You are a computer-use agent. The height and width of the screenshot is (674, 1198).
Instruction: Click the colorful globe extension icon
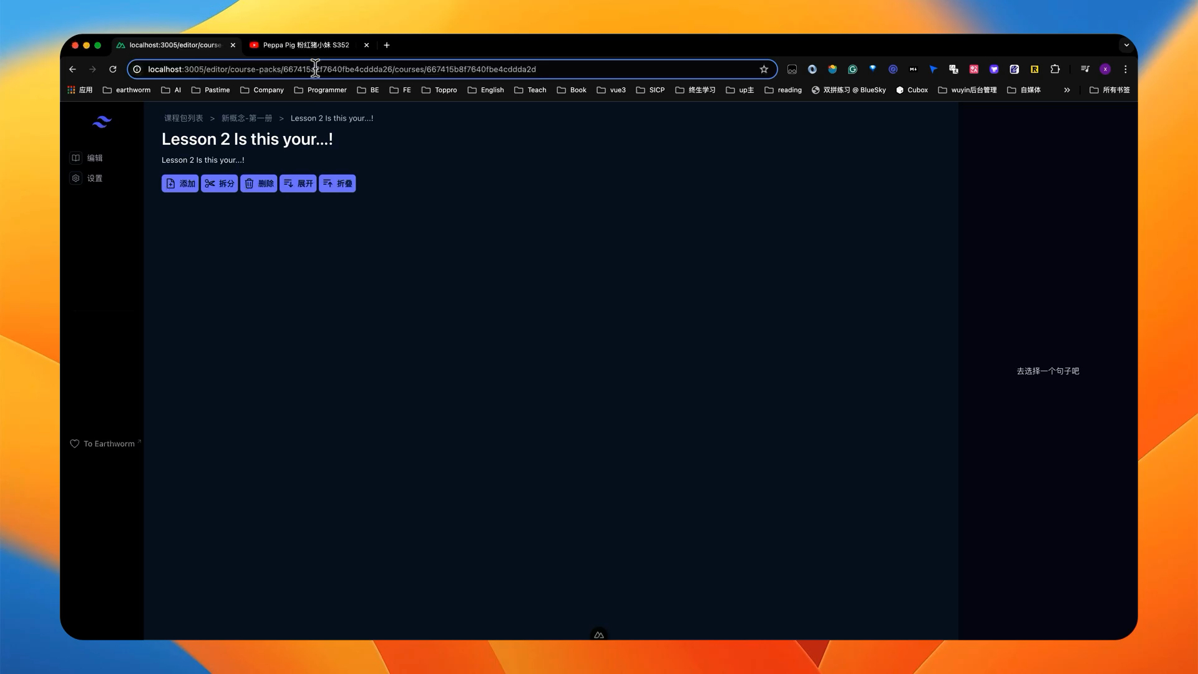pyautogui.click(x=832, y=69)
